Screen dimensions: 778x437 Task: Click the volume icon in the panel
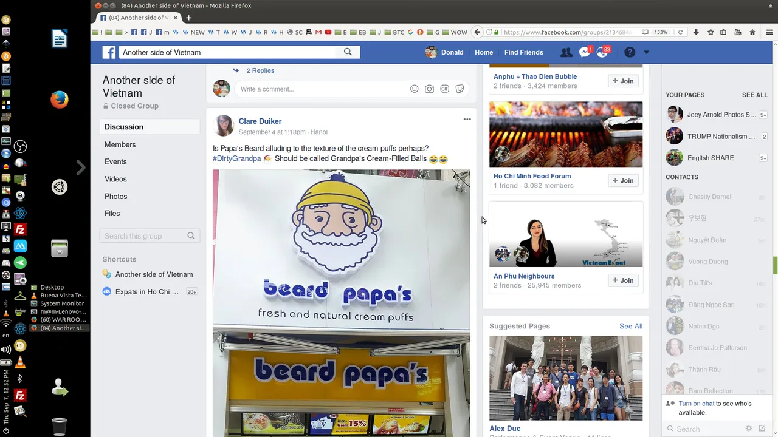click(6, 349)
